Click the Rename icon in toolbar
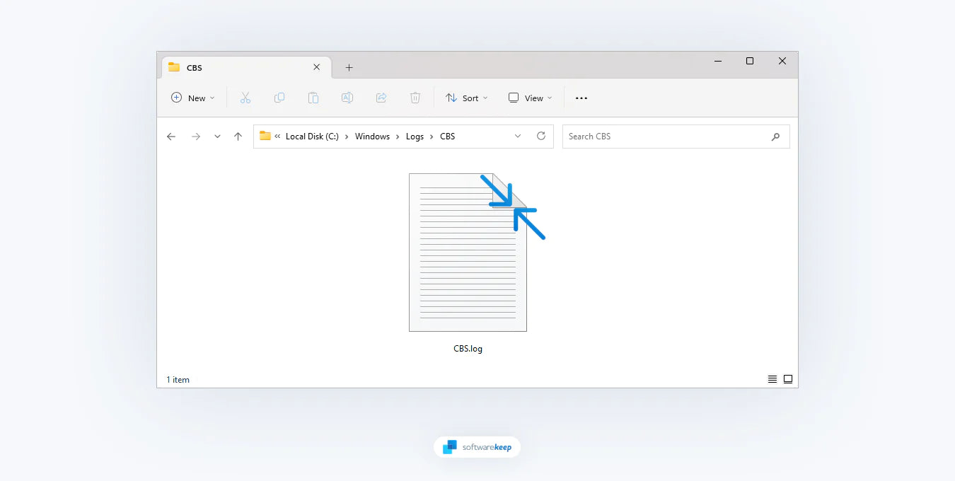The image size is (955, 481). [x=347, y=98]
